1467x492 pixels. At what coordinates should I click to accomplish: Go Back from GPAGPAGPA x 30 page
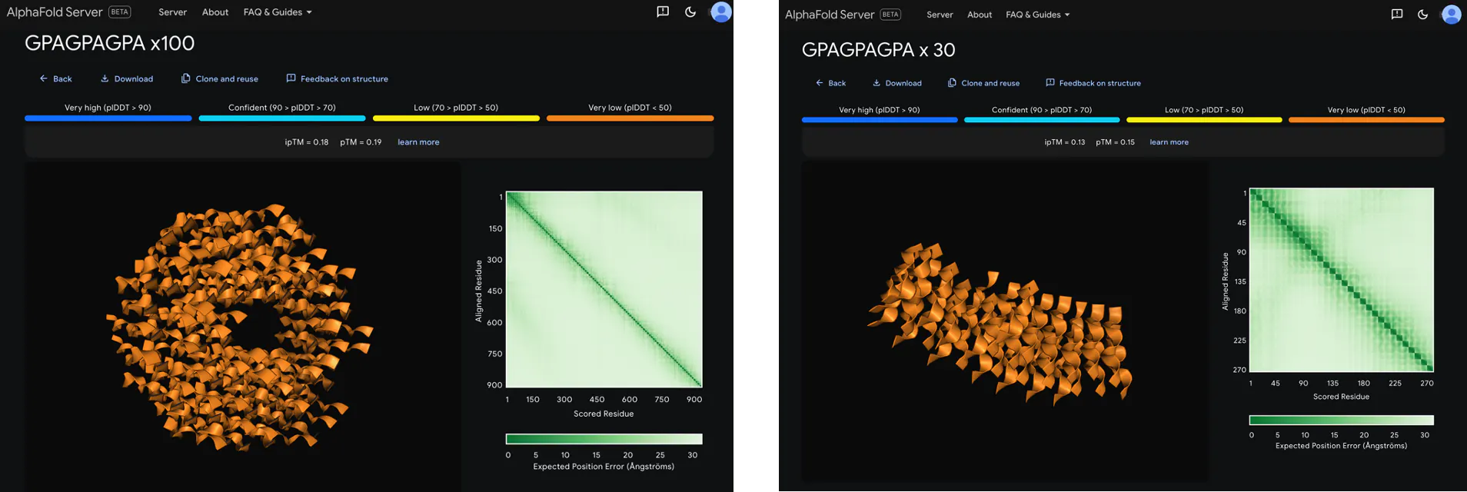[830, 83]
